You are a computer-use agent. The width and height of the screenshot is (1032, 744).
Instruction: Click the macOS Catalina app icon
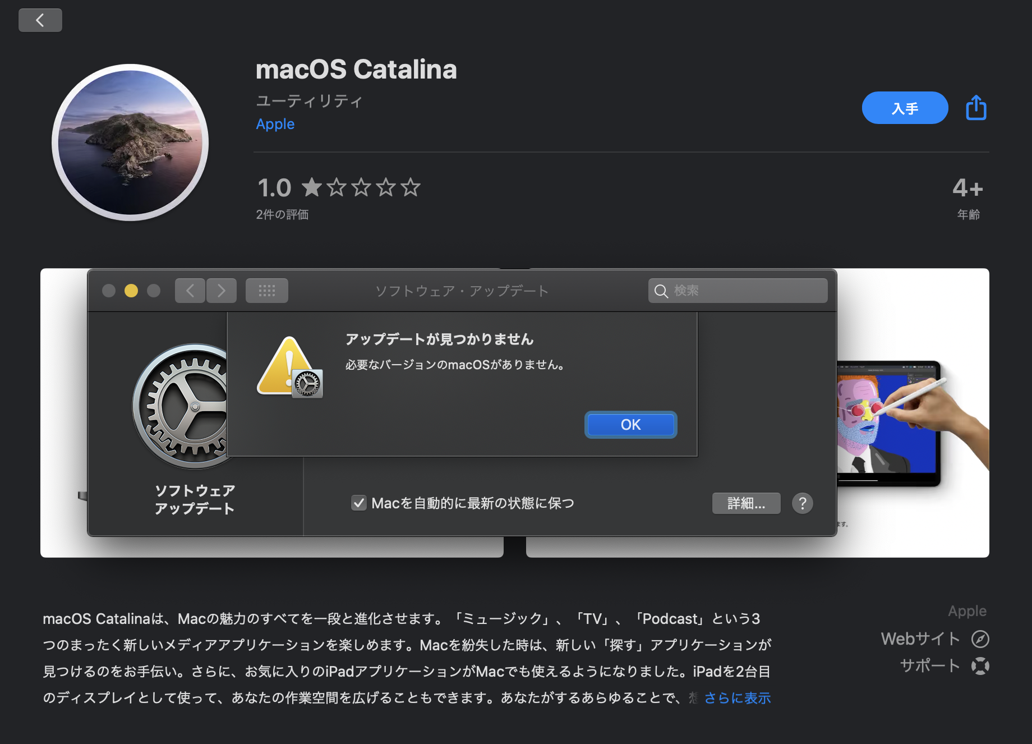[x=130, y=143]
